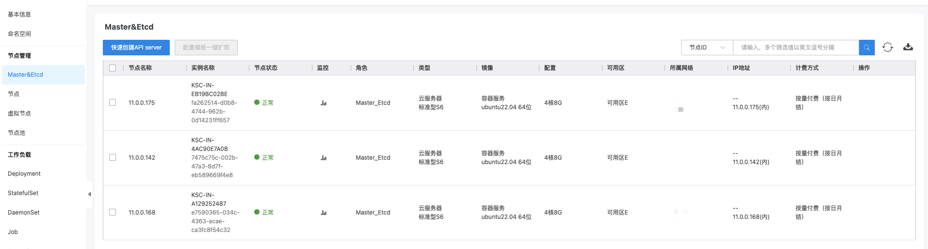The height and width of the screenshot is (249, 928).
Task: Check the box for node 11.0.0.142
Action: click(113, 157)
